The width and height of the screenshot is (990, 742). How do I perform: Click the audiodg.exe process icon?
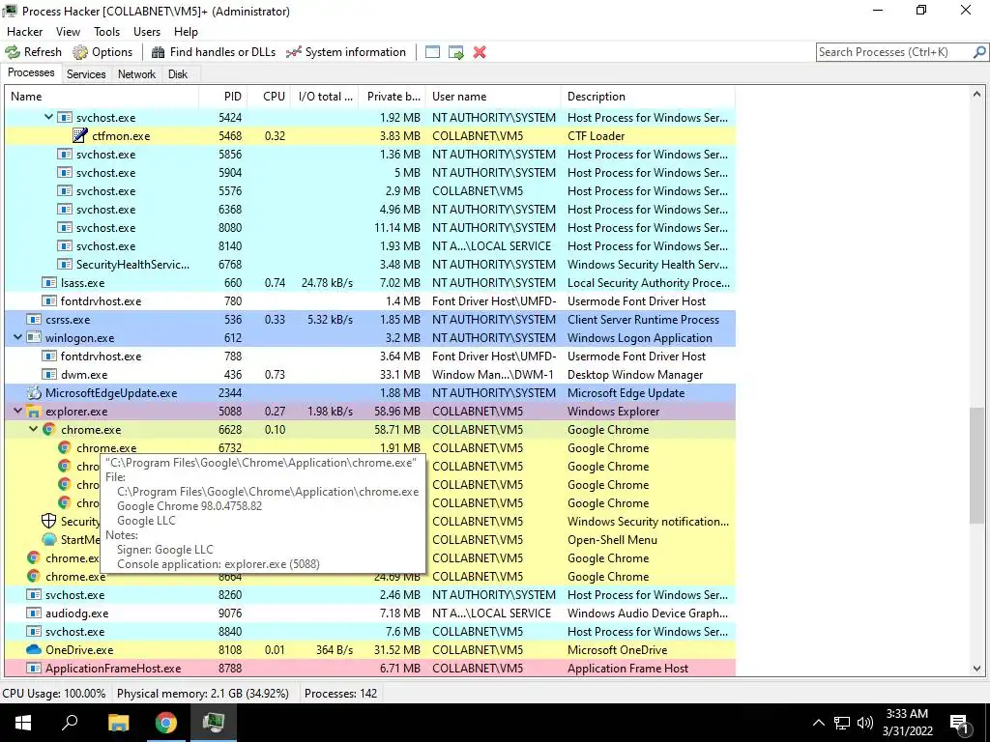(x=34, y=613)
